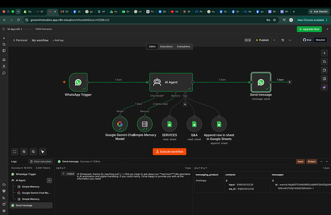Image resolution: width=331 pixels, height=215 pixels.
Task: Click the WhatsApp Trigger node icon
Action: 78,82
